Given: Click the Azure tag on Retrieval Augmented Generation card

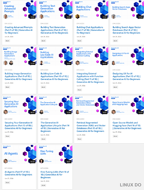Looking at the screenshot, I should point(79,139).
